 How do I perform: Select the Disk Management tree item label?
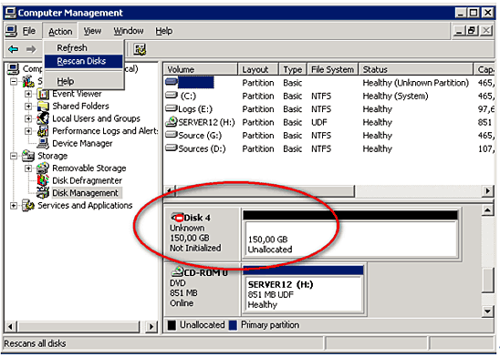[x=85, y=193]
